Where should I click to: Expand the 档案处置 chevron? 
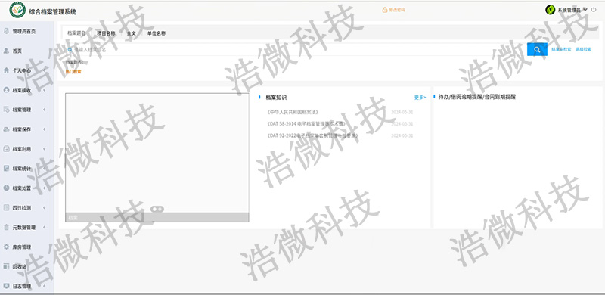44,188
